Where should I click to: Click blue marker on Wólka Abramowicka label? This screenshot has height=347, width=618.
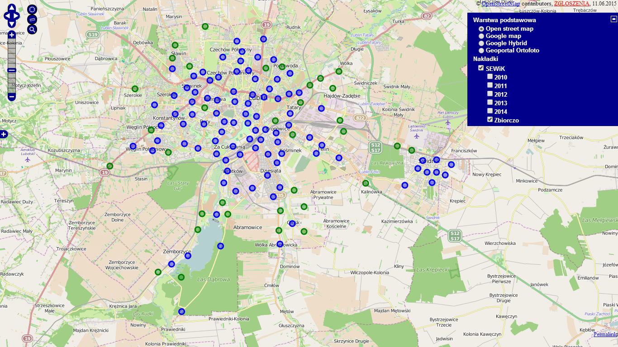tap(280, 244)
